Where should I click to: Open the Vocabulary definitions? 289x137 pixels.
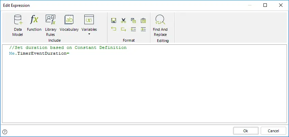(69, 23)
